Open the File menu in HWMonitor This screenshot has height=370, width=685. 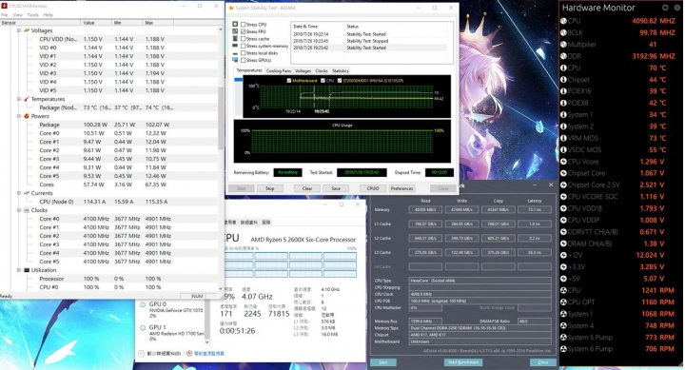(5, 15)
